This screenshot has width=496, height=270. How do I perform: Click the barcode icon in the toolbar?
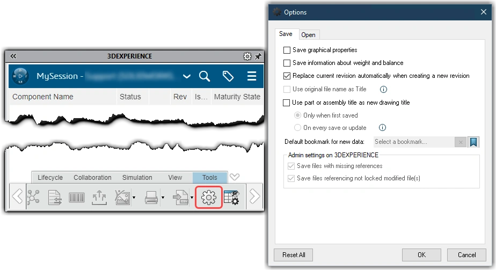pos(77,198)
